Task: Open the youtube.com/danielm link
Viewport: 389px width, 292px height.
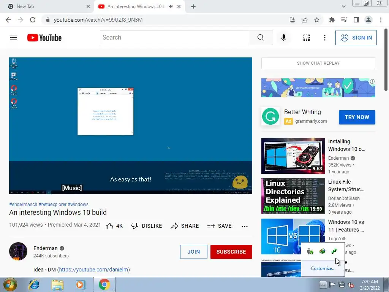Action: point(93,270)
